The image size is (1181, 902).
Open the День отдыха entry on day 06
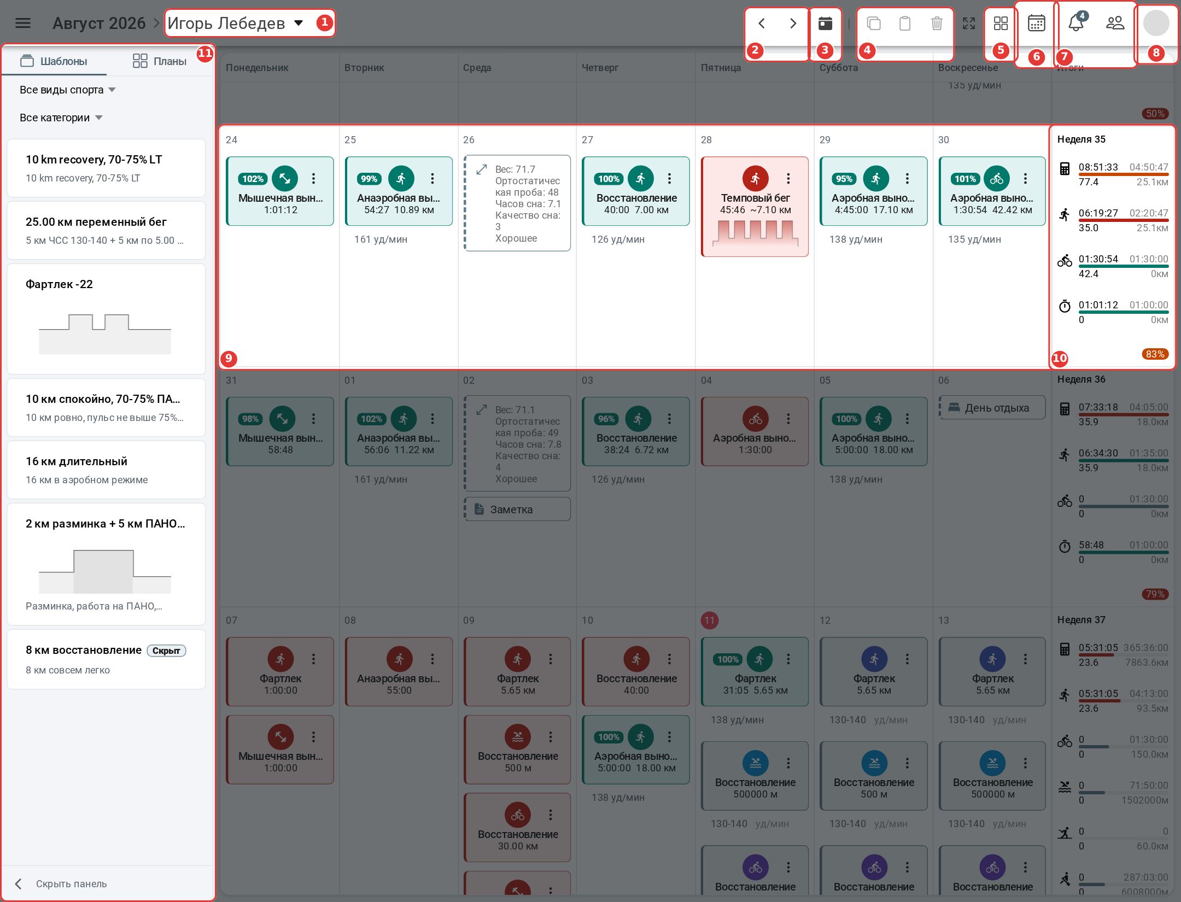[992, 408]
